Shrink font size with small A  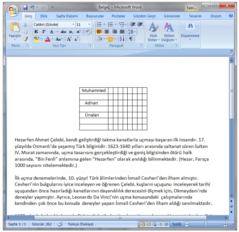coord(76,39)
